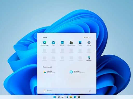Open the user account profile
Screen dimensions: 133x99
(x=48, y=91)
